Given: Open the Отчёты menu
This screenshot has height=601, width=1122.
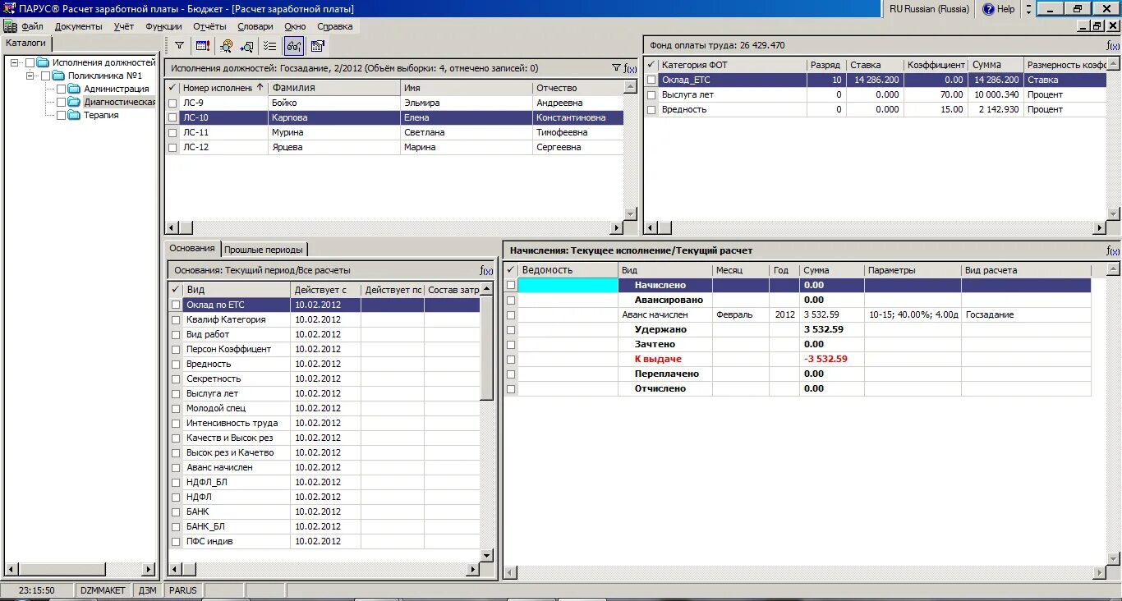Looking at the screenshot, I should 209,26.
